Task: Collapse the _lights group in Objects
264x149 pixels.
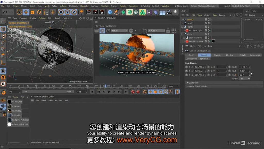Action: 182,27
